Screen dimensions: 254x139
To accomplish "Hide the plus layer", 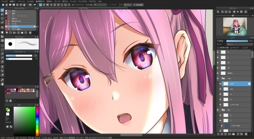I will click(220, 89).
